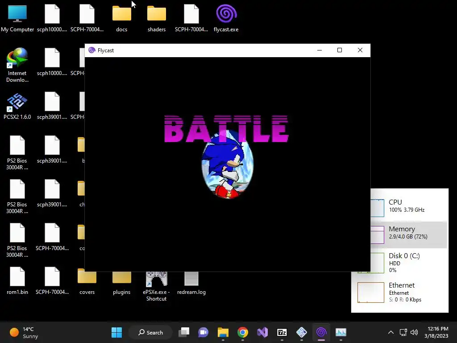The width and height of the screenshot is (457, 343).
Task: Select scph39001 file beside PCSX2 shortcut
Action: click(x=52, y=106)
